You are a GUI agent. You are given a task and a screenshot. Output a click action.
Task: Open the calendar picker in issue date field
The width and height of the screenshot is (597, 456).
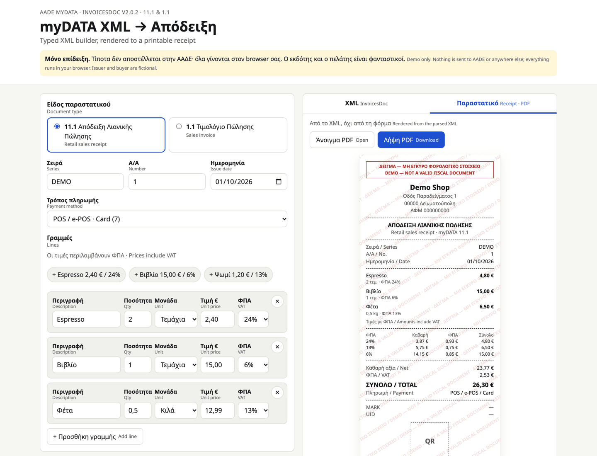278,182
